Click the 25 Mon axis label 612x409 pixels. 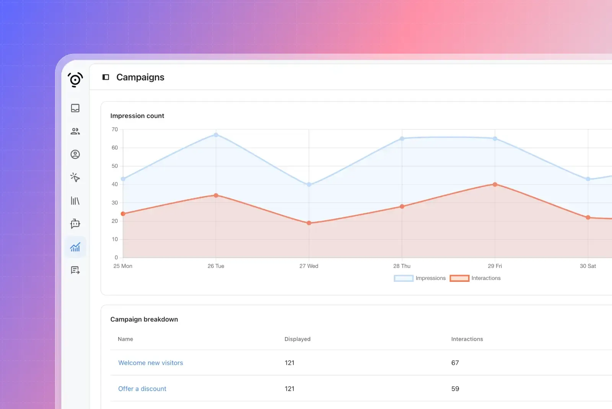123,266
